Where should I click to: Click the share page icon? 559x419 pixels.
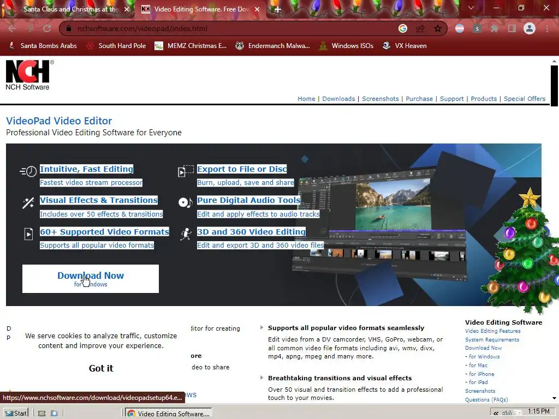click(x=420, y=28)
